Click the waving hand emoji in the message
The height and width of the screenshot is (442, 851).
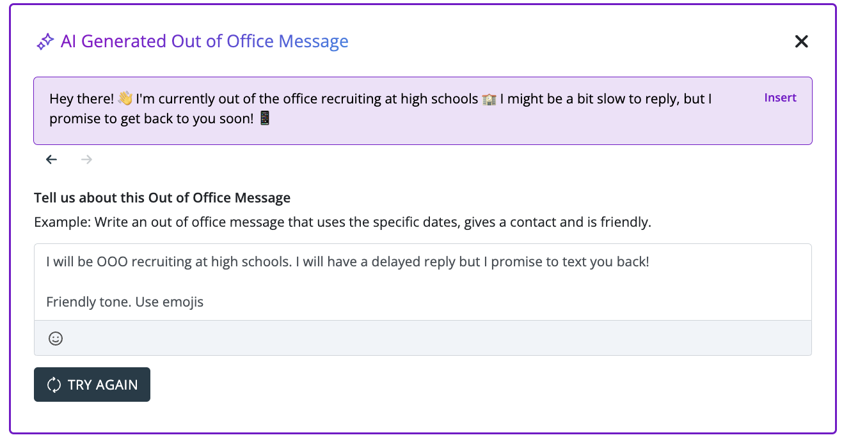(x=125, y=99)
